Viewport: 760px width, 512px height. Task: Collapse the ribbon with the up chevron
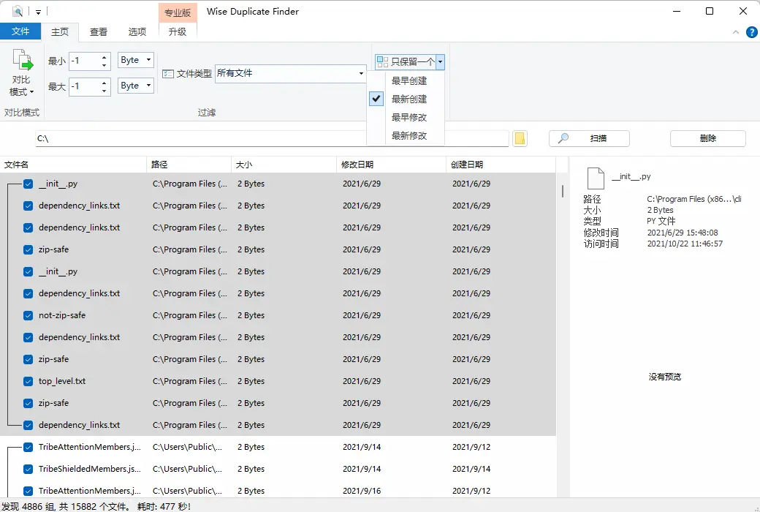pos(735,32)
